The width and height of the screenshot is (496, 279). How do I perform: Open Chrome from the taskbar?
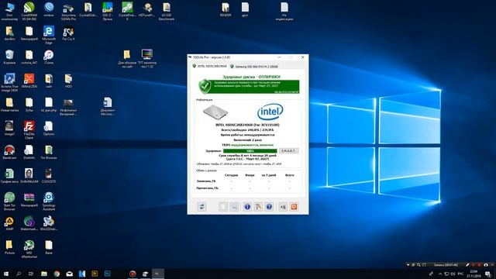coord(57,274)
